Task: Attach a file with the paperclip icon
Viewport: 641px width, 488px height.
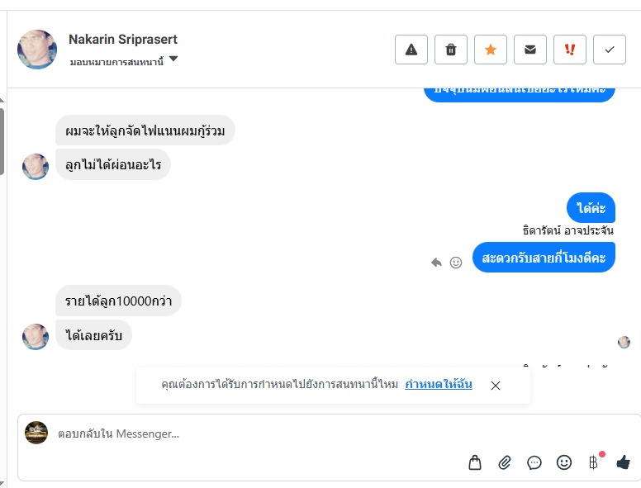Action: [x=505, y=462]
